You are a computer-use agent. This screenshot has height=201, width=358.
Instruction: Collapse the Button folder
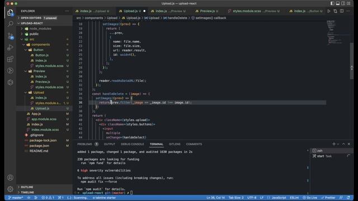[x=44, y=50]
